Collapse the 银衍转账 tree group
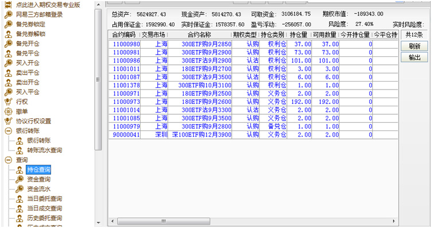This screenshot has width=432, height=228. coord(9,131)
